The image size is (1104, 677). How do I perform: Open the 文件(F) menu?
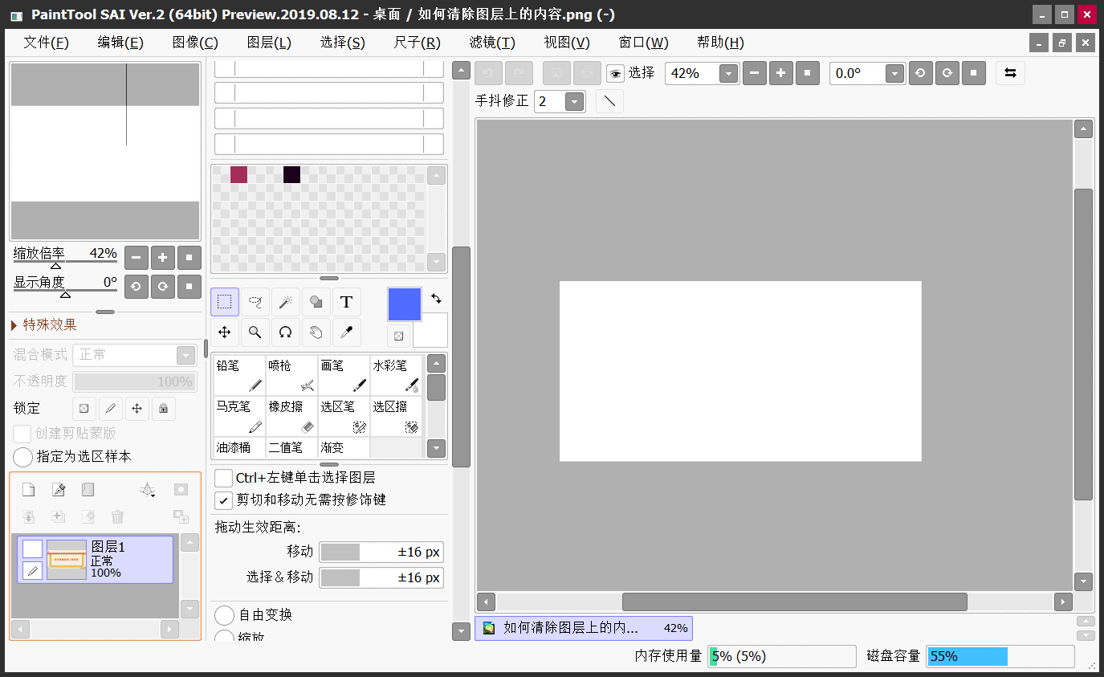(47, 43)
